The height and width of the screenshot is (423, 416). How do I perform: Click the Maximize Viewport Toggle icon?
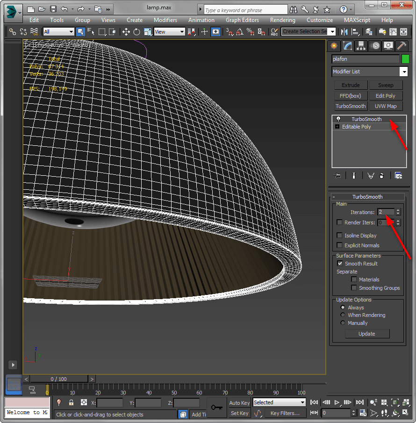(405, 413)
